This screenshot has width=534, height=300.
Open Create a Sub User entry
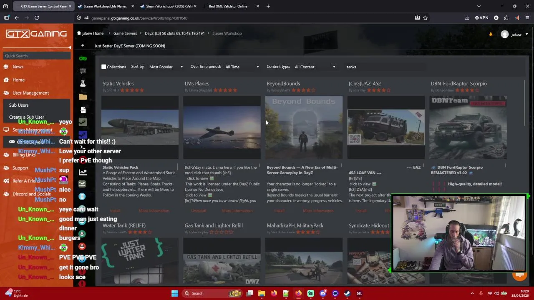[x=27, y=117]
